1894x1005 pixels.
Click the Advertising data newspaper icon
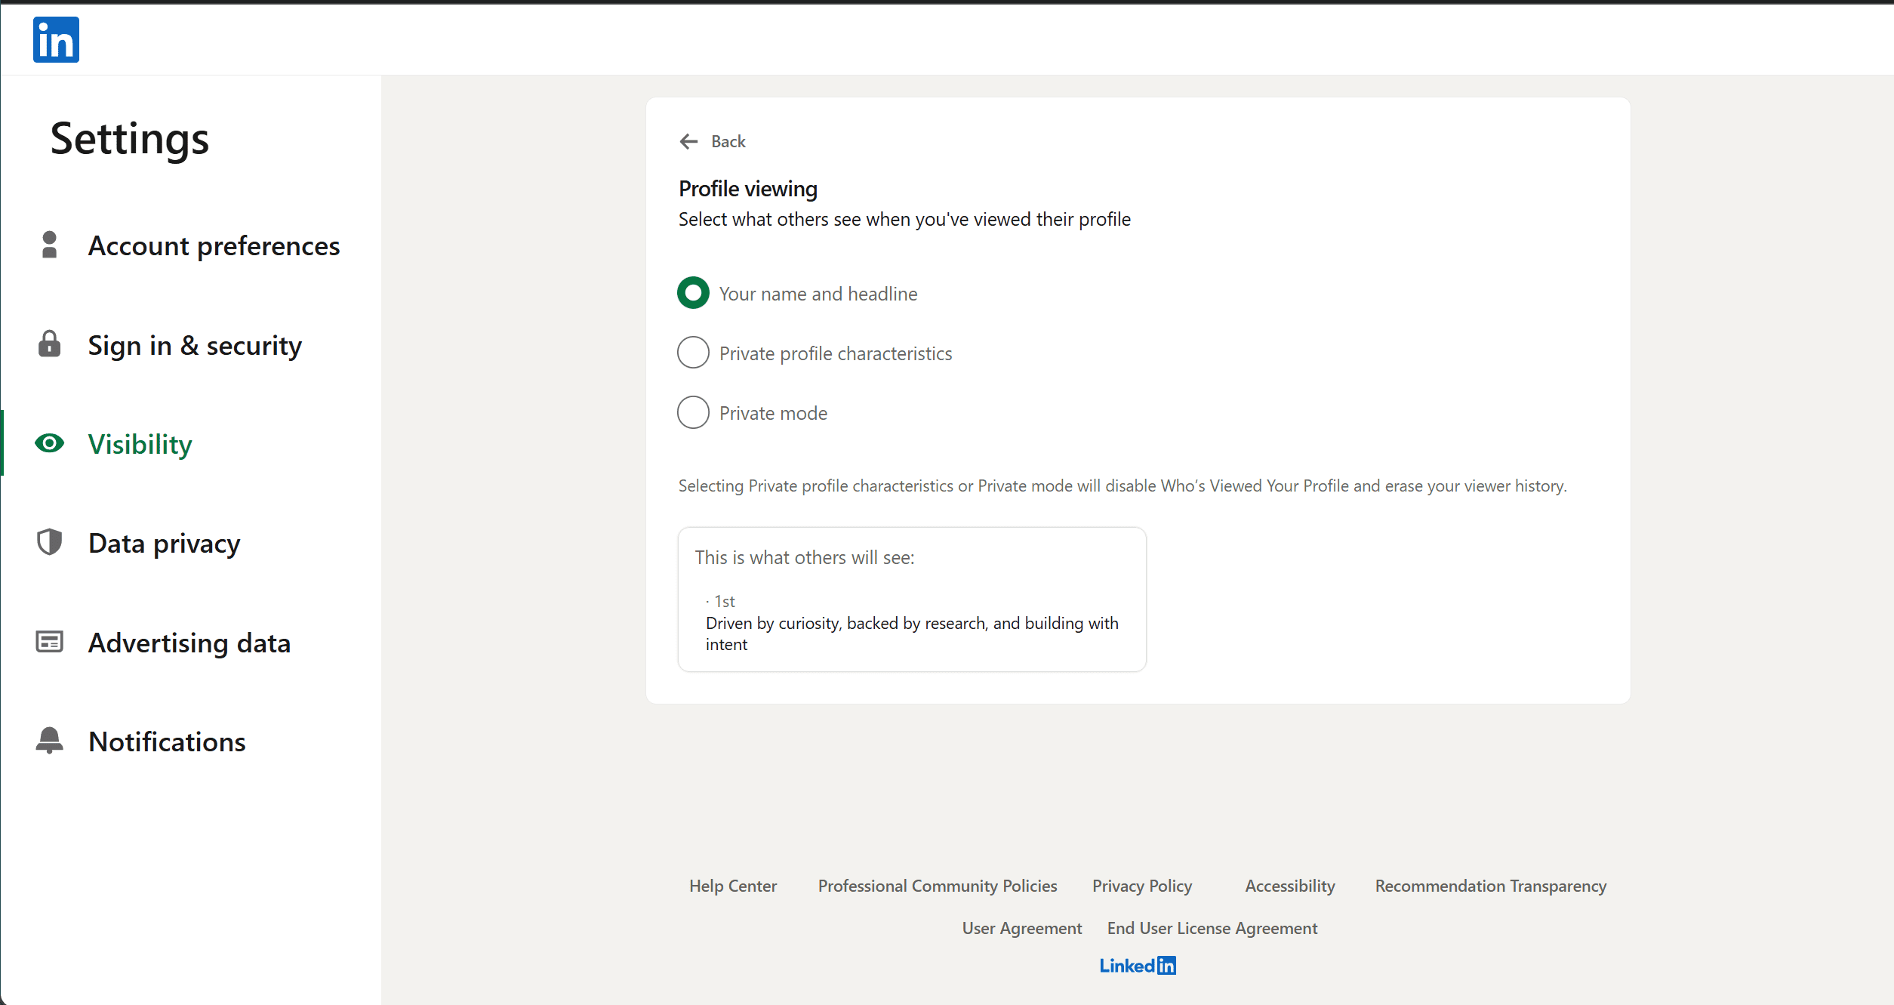(x=49, y=642)
